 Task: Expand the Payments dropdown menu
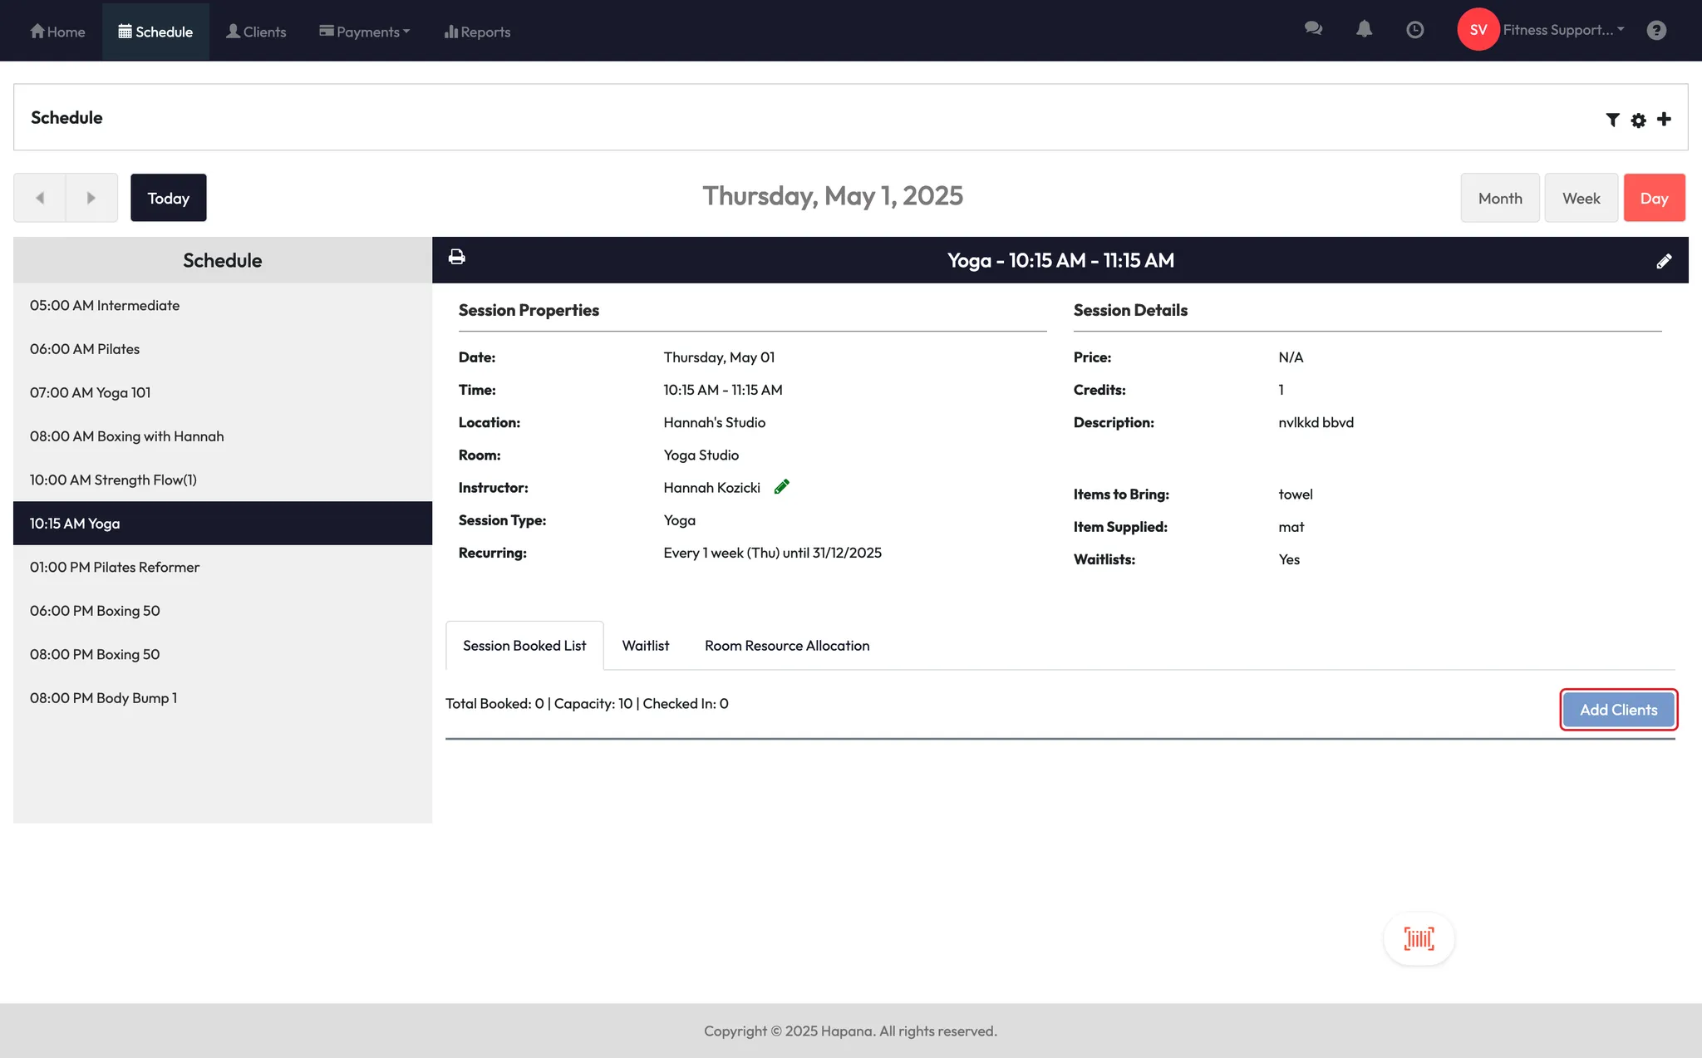tap(364, 32)
